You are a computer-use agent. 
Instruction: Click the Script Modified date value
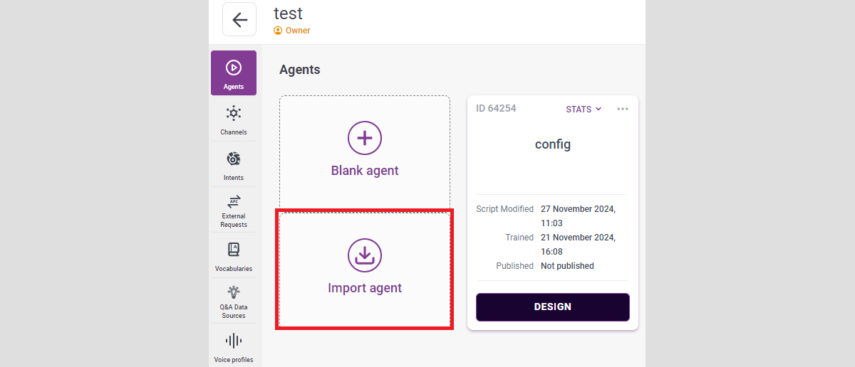coord(578,209)
